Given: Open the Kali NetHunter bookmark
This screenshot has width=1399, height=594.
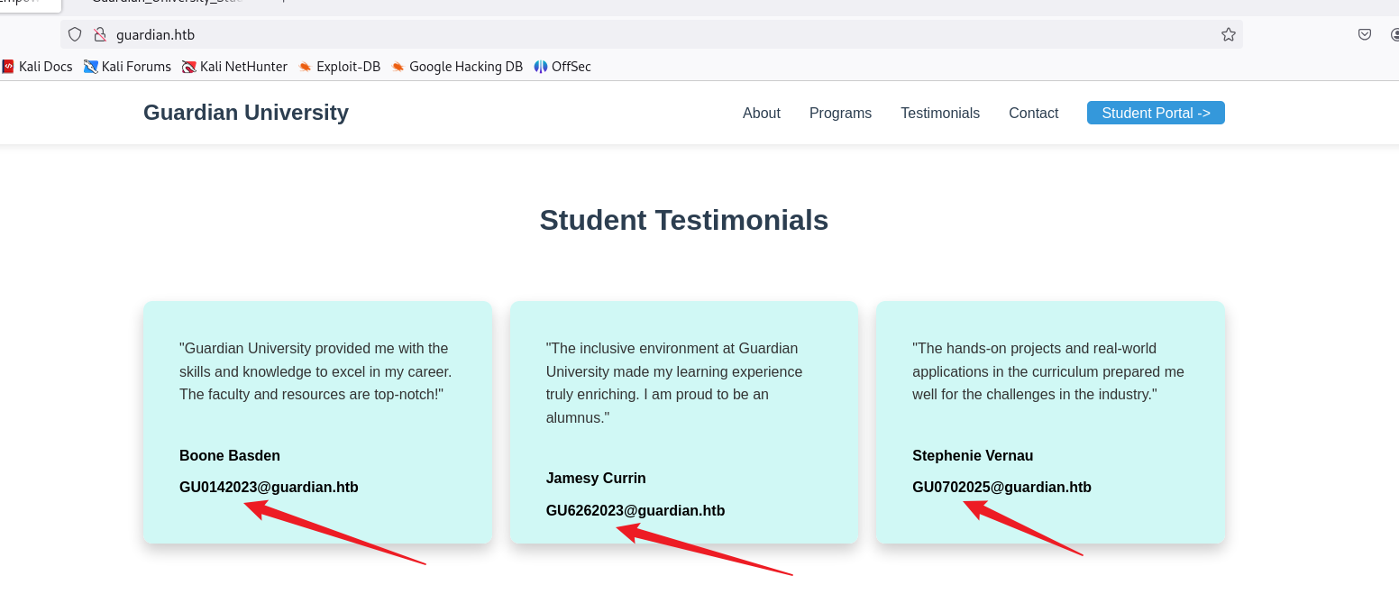Looking at the screenshot, I should point(234,66).
